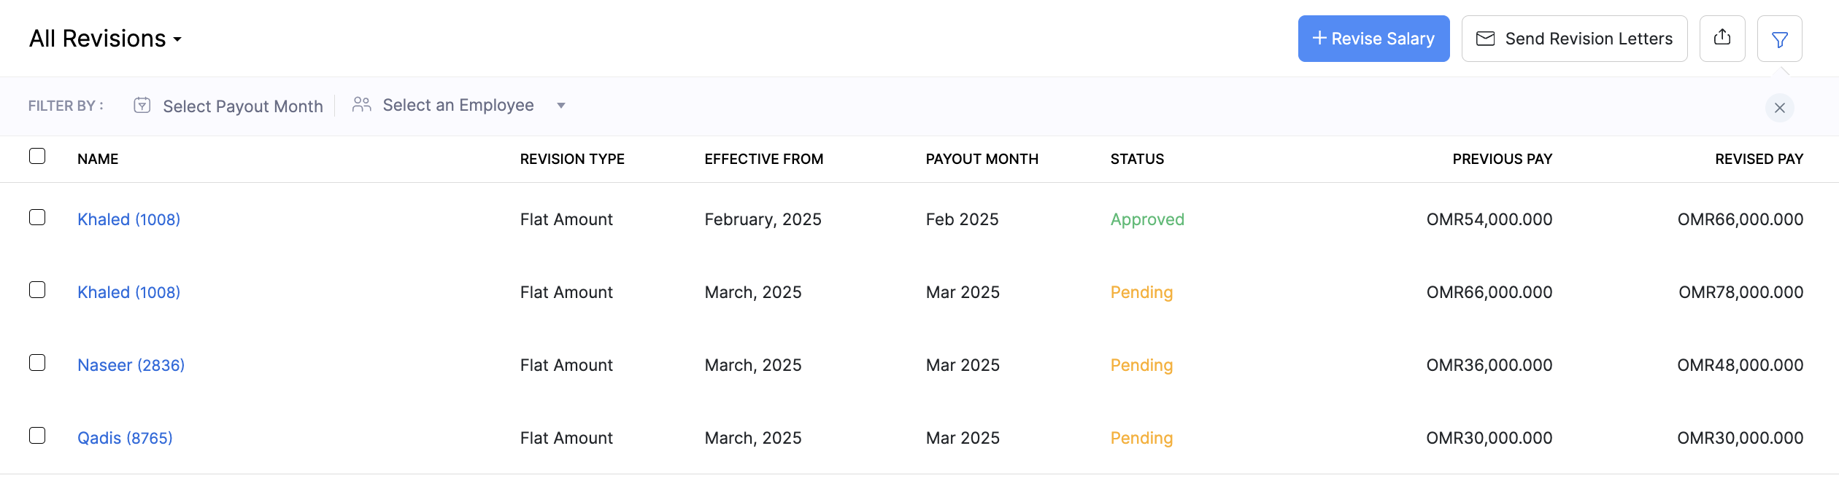This screenshot has width=1839, height=478.
Task: Tick the select-all checkbox in header
Action: click(x=37, y=156)
